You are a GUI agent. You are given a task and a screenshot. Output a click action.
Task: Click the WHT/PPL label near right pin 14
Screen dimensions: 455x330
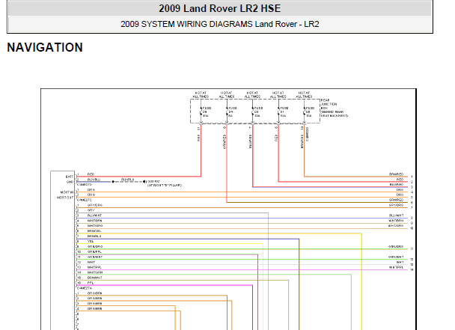pos(396,267)
